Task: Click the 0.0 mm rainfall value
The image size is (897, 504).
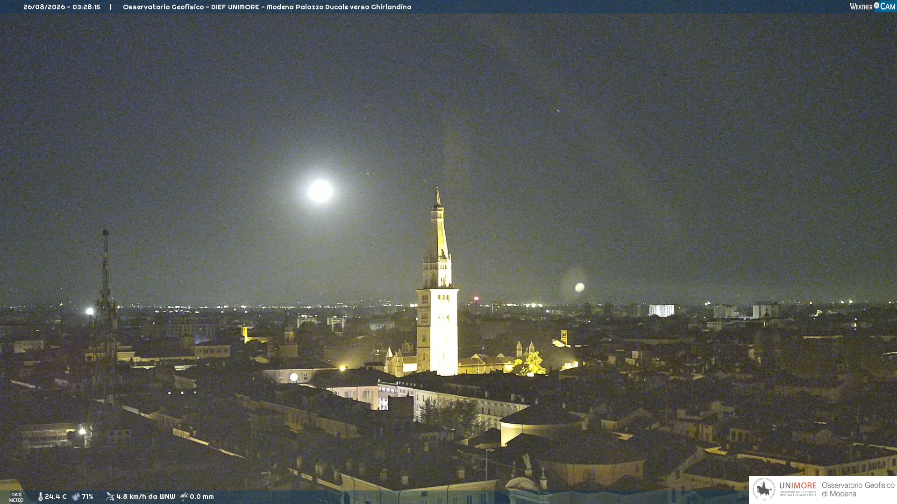Action: pos(201,497)
